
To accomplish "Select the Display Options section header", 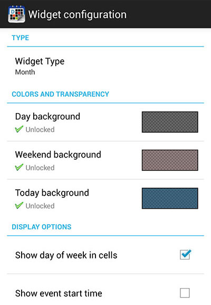I will [x=42, y=227].
